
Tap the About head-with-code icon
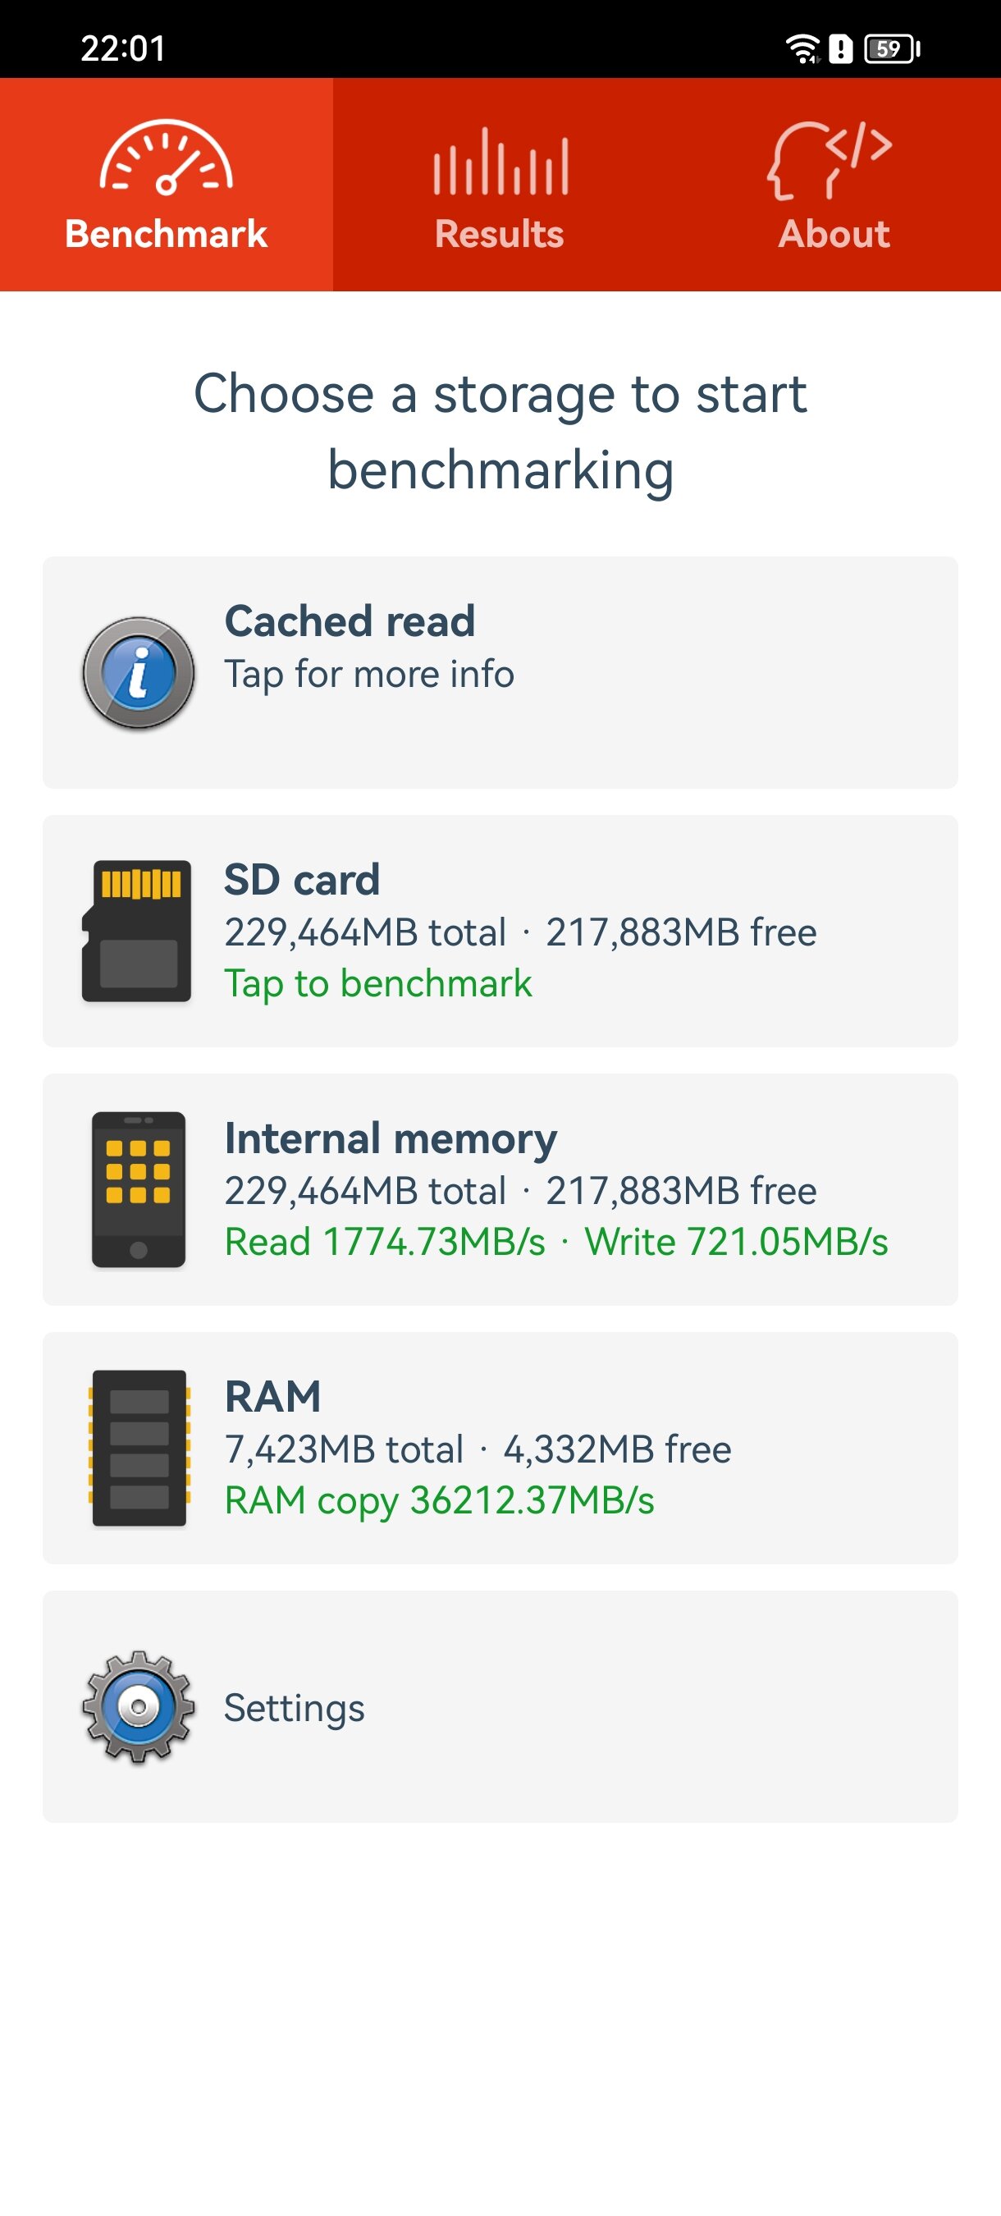click(830, 161)
